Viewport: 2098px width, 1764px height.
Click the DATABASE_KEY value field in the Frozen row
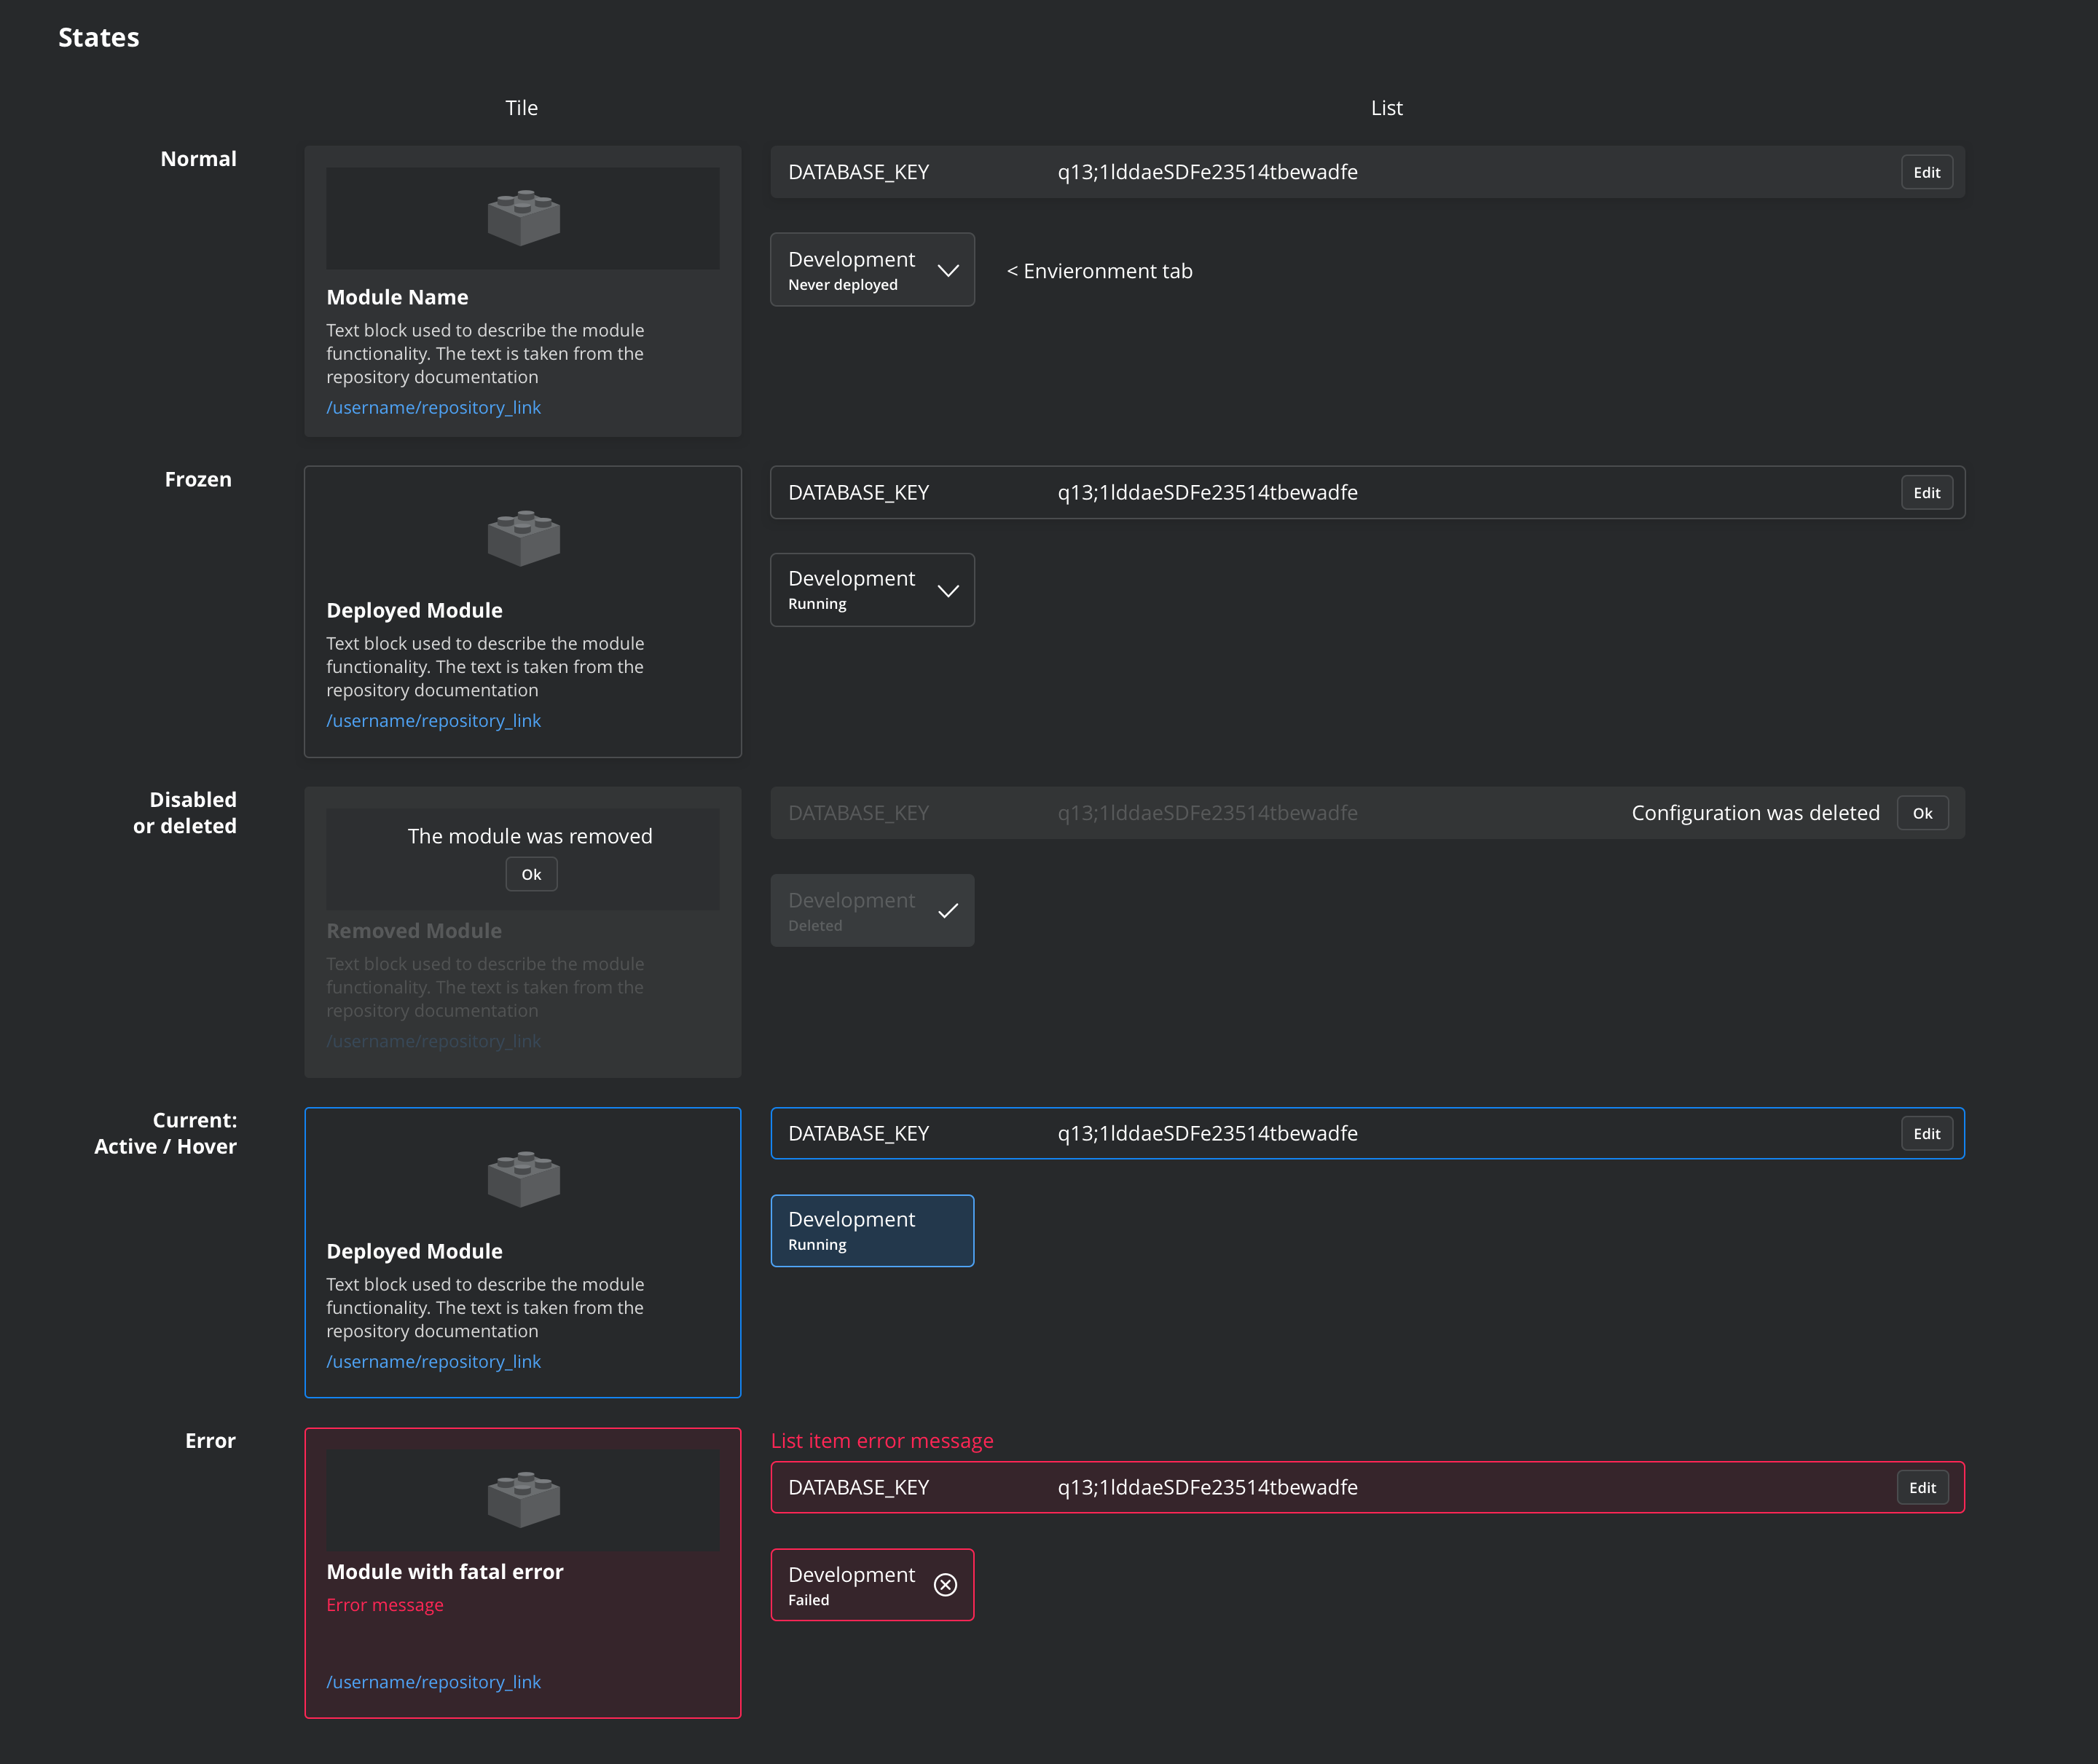pos(1207,492)
